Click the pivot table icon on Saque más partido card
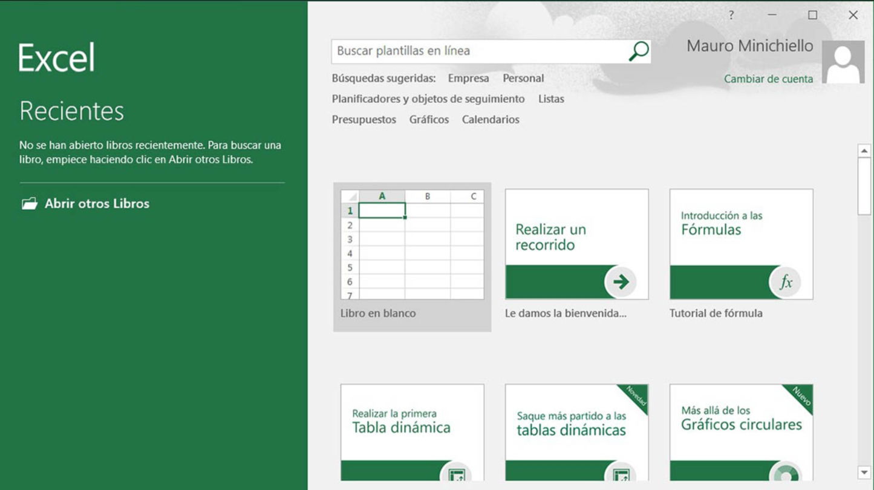Screen dimensions: 874x490 (621, 472)
